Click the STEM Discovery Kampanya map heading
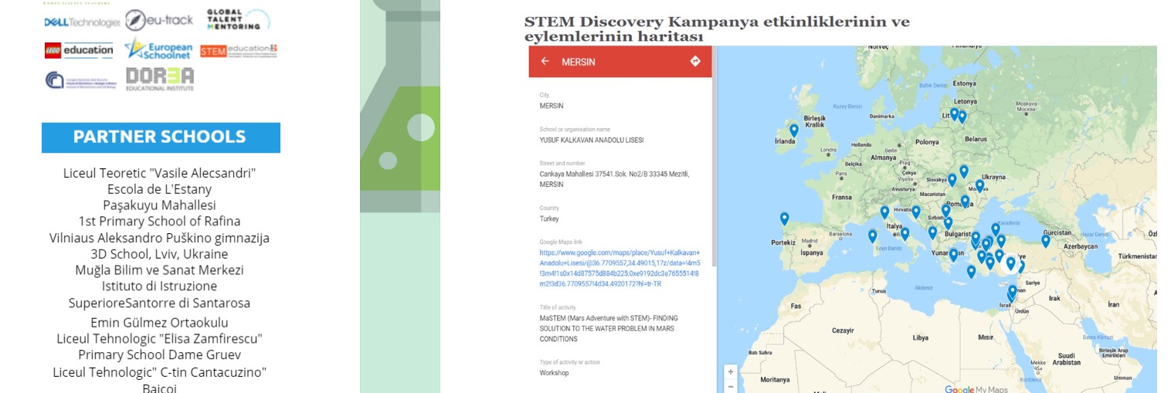Image resolution: width=1171 pixels, height=393 pixels. coord(717,29)
